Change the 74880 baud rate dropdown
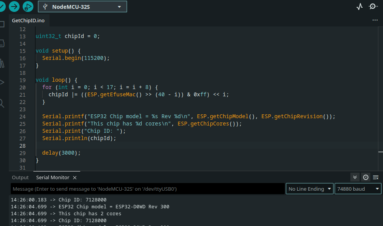The height and width of the screenshot is (226, 383). click(358, 189)
